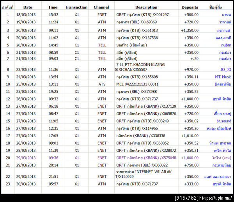Select description INTERNET WILAILAK T/X120929
This screenshot has height=202, width=234.
coord(144,174)
